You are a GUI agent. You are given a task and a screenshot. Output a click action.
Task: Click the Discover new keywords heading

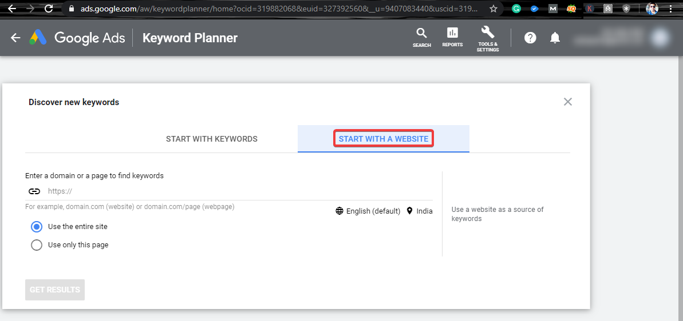74,102
